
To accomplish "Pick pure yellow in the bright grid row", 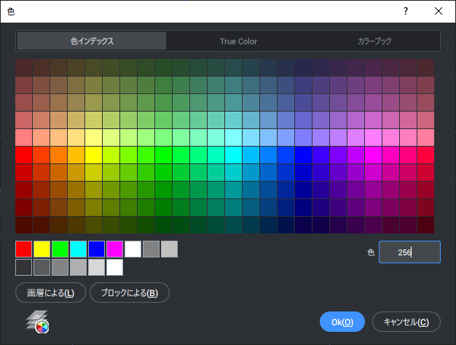I will coord(94,155).
